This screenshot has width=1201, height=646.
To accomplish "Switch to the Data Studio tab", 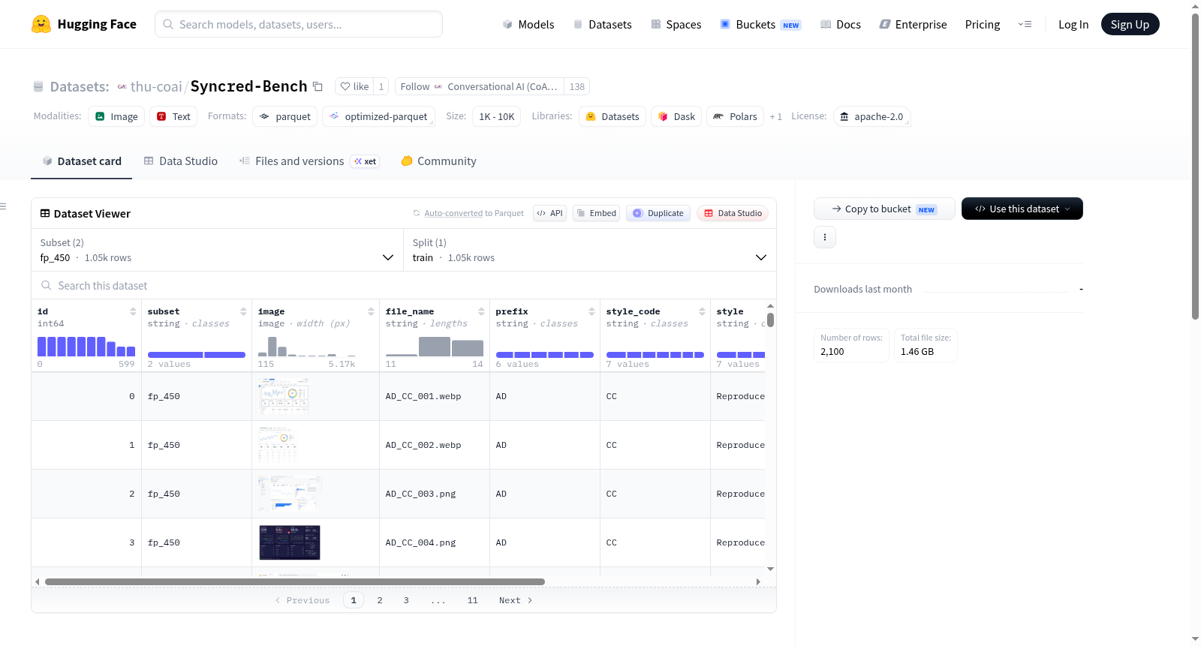I will coord(181,161).
